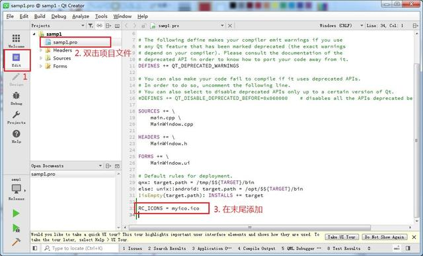Go back in editor history
The width and height of the screenshot is (423, 256).
(126, 26)
